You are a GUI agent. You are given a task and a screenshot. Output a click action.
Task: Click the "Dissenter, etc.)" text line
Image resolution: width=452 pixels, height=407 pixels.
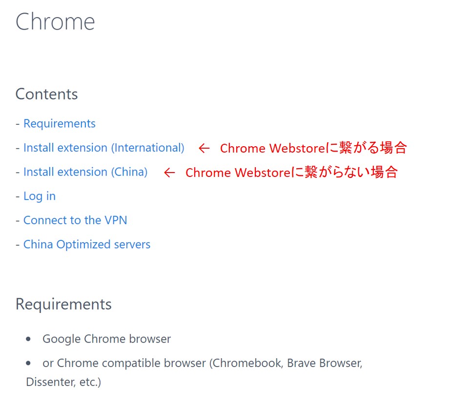63,382
